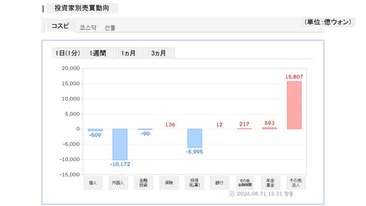Click the その他法人 category label
Viewport: 366px width, 206px height.
coord(296,183)
